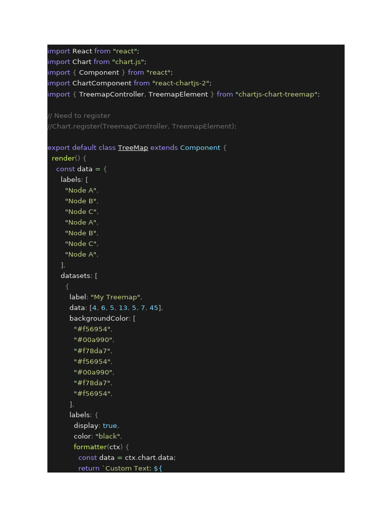
Task: Click the first "Node A" label string
Action: coord(81,191)
